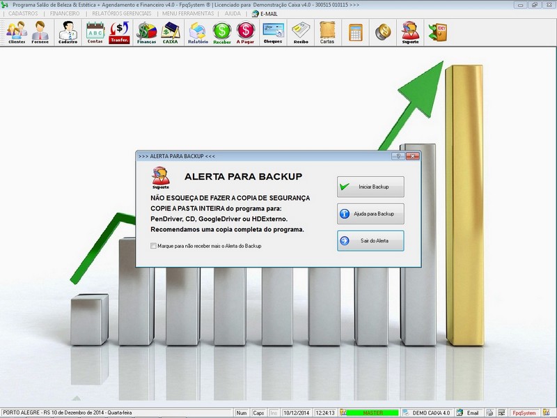
Task: Open the Recibo receipt icon
Action: click(x=301, y=32)
